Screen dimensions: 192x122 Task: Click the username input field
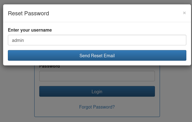click(x=97, y=40)
